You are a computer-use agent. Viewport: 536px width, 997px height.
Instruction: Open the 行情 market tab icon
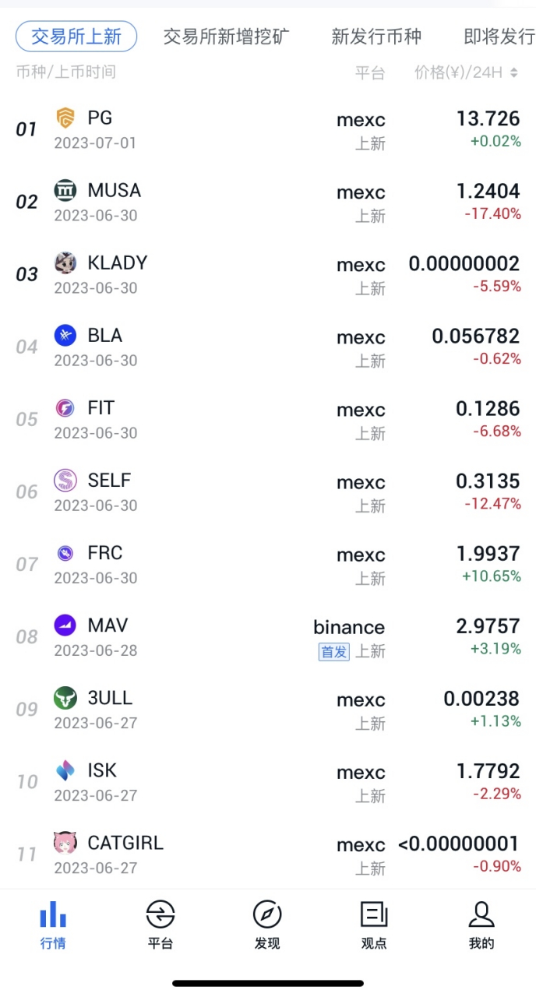click(x=53, y=914)
